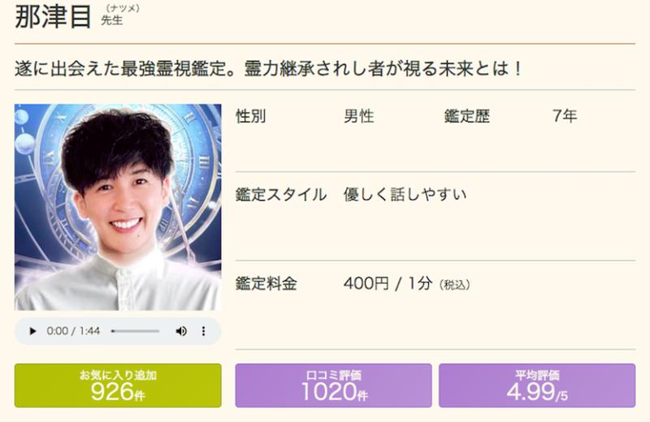Click the 7年 experience value
This screenshot has width=650, height=422.
point(565,116)
